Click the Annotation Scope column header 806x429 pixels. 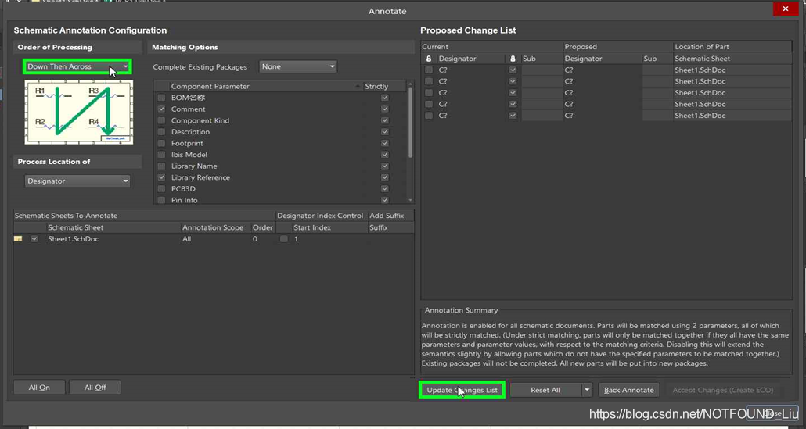pyautogui.click(x=213, y=227)
